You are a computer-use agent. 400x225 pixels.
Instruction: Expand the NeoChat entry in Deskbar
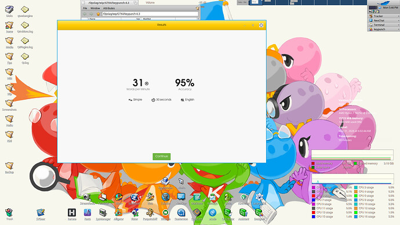click(383, 20)
